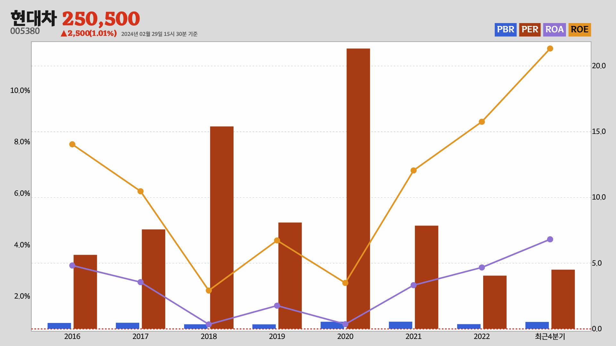Select the 2018 PER bar
616x346 pixels.
(x=222, y=228)
